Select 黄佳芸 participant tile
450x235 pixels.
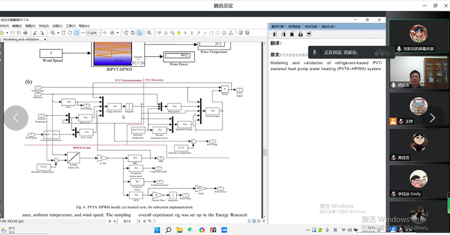418,145
